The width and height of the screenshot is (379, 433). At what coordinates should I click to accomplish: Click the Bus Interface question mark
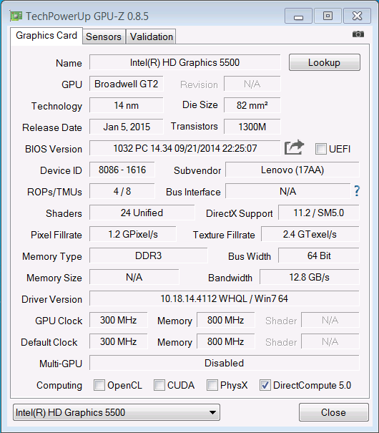click(x=357, y=191)
